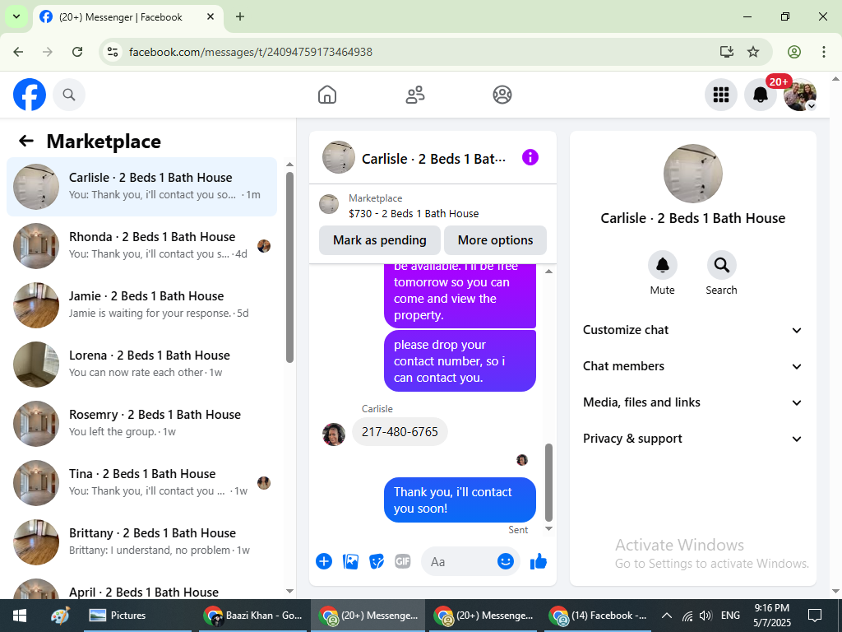Click the install app icon in address bar
Image resolution: width=842 pixels, height=632 pixels.
[x=727, y=52]
